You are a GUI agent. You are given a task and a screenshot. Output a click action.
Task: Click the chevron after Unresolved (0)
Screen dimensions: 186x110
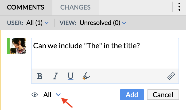click(x=124, y=23)
